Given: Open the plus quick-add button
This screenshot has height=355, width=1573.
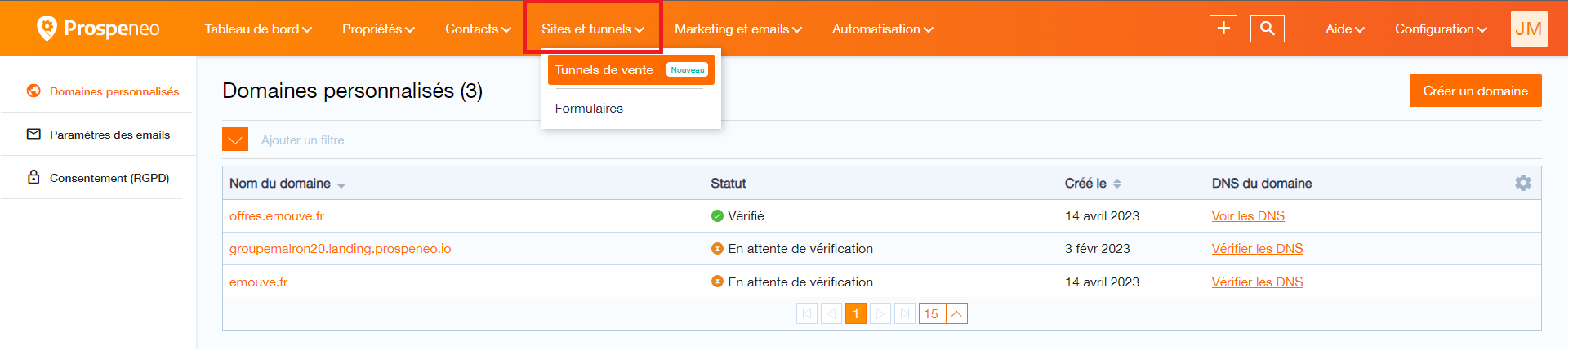Looking at the screenshot, I should click(1223, 29).
